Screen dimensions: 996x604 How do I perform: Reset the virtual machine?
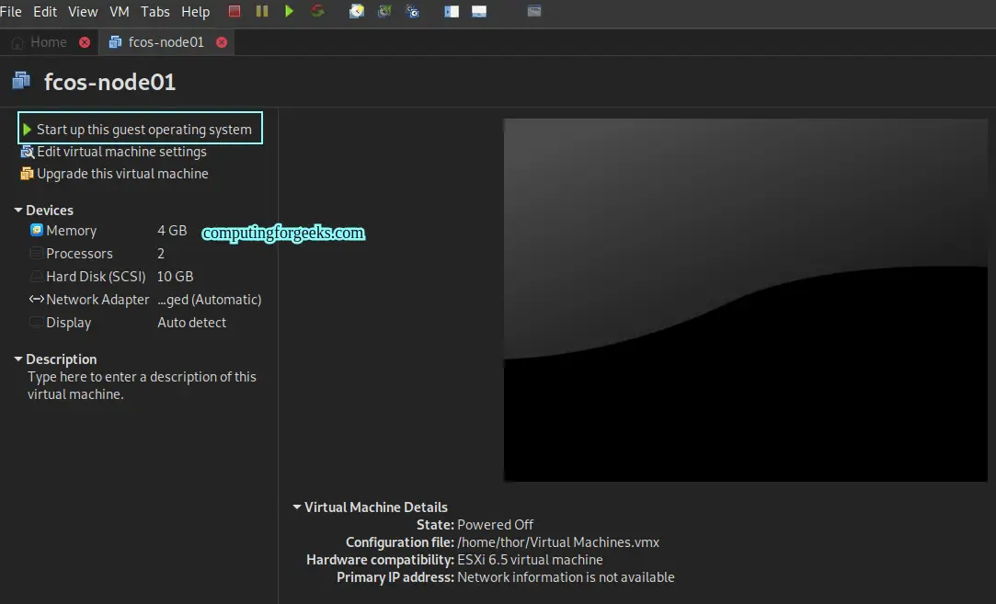point(317,12)
